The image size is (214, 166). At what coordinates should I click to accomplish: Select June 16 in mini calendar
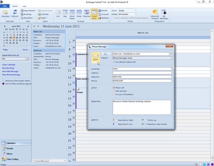(17, 38)
